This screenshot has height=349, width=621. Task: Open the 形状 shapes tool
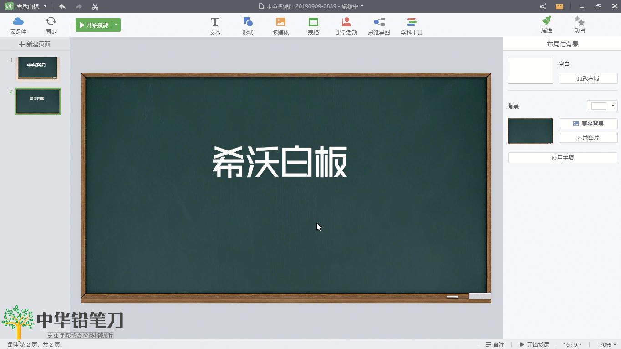tap(248, 25)
